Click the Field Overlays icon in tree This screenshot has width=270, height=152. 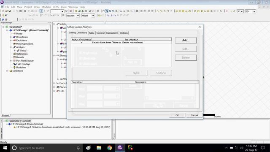(14, 64)
